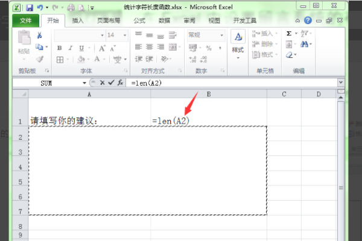Increase font size with the large A
Image resolution: width=362 pixels, height=241 pixels.
click(x=102, y=48)
